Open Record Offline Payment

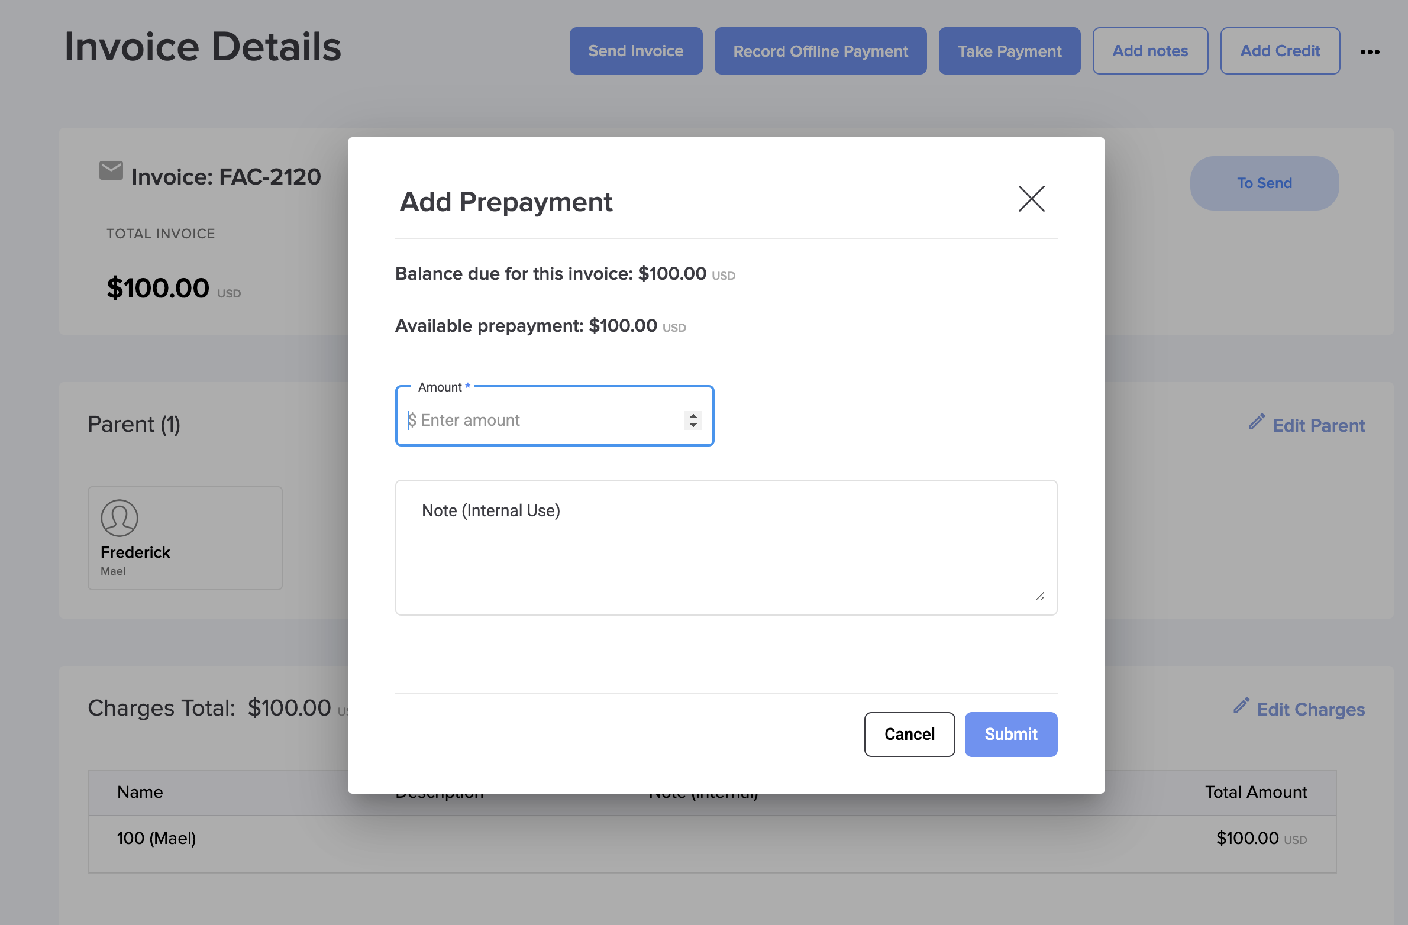(x=820, y=51)
